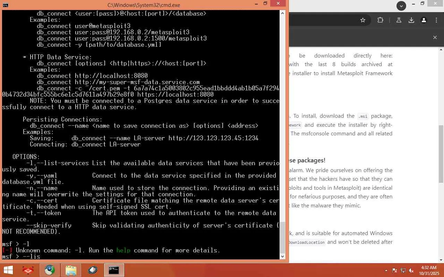Open the Chrome Downloads icon
Image resolution: width=444 pixels, height=277 pixels.
click(x=411, y=20)
